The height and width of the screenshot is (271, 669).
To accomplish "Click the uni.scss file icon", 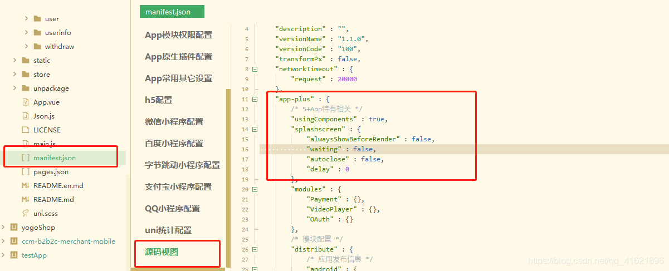I will tap(26, 213).
